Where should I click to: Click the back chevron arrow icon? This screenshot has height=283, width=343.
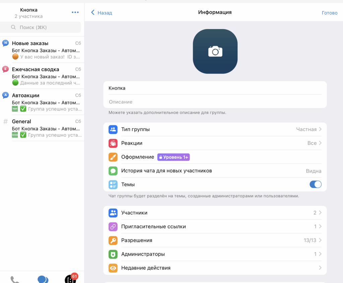pos(93,12)
